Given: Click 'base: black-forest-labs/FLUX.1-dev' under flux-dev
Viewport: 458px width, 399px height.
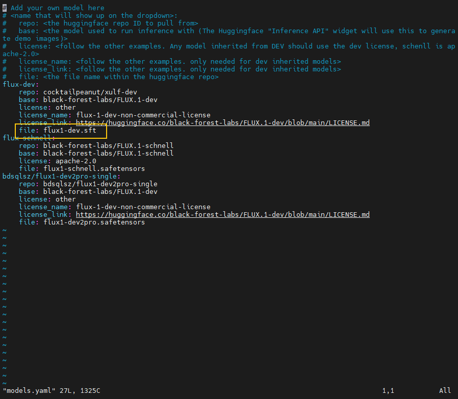Looking at the screenshot, I should pyautogui.click(x=88, y=99).
